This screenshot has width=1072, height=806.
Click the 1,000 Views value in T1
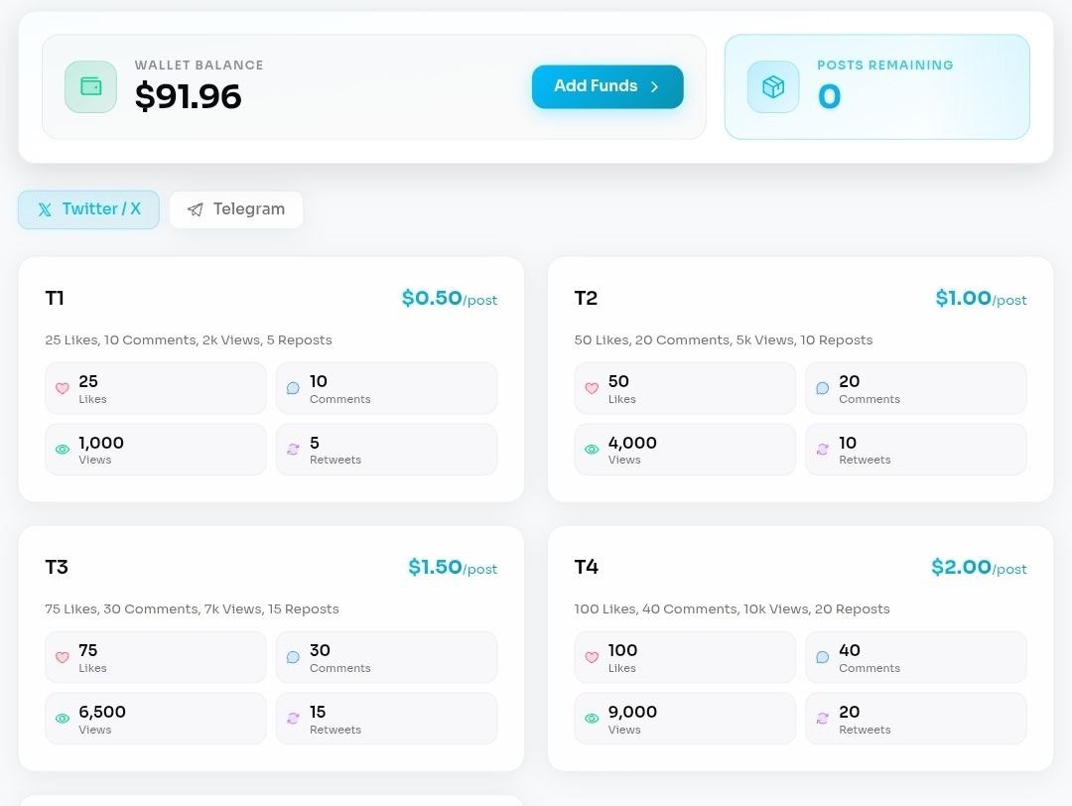pos(101,443)
